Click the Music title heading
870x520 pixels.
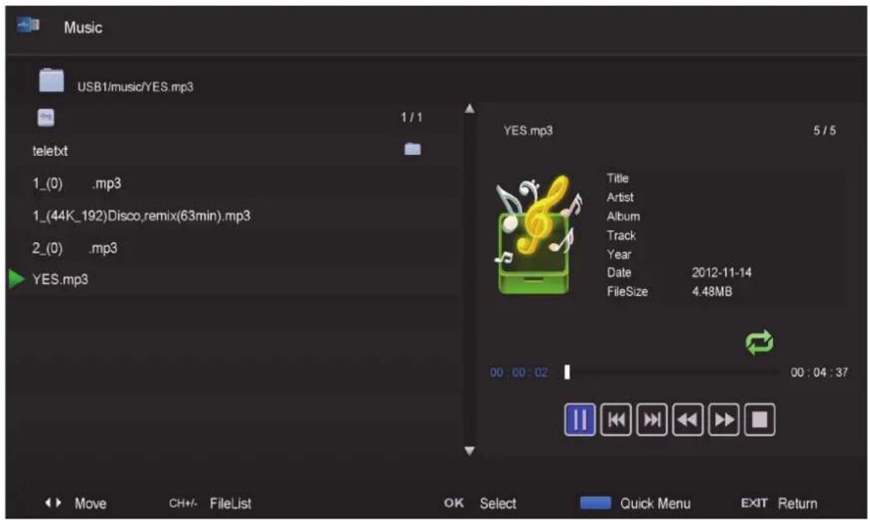pos(83,28)
